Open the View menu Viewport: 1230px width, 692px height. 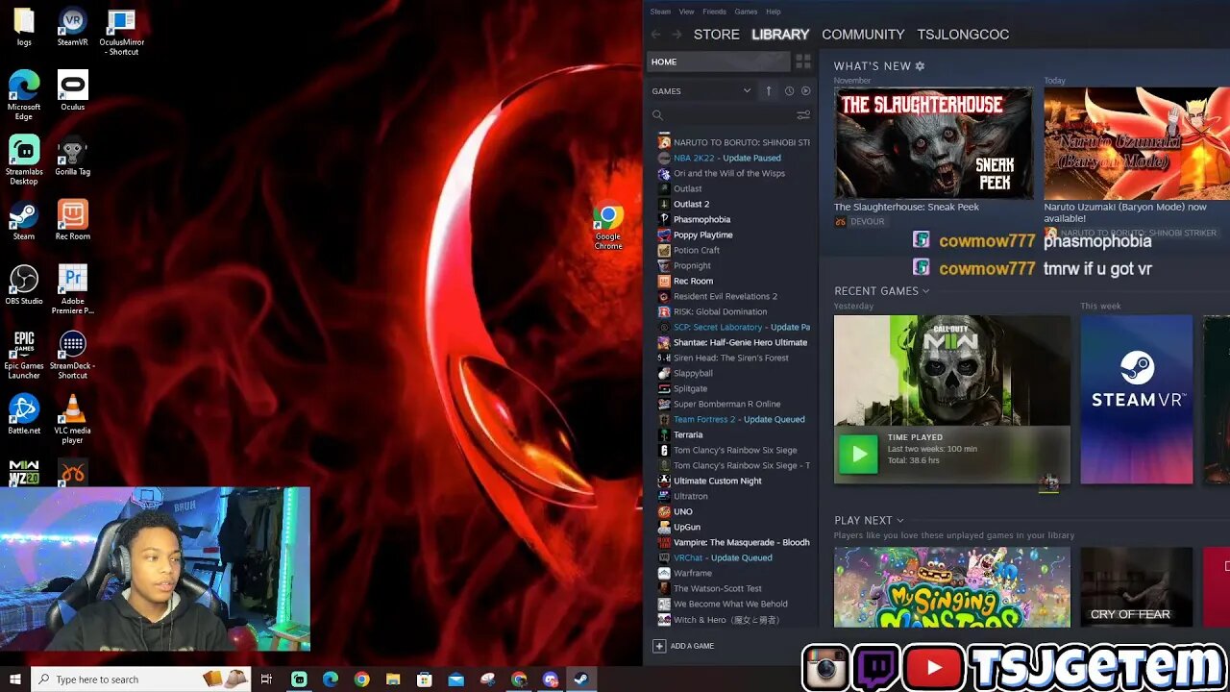click(x=686, y=12)
